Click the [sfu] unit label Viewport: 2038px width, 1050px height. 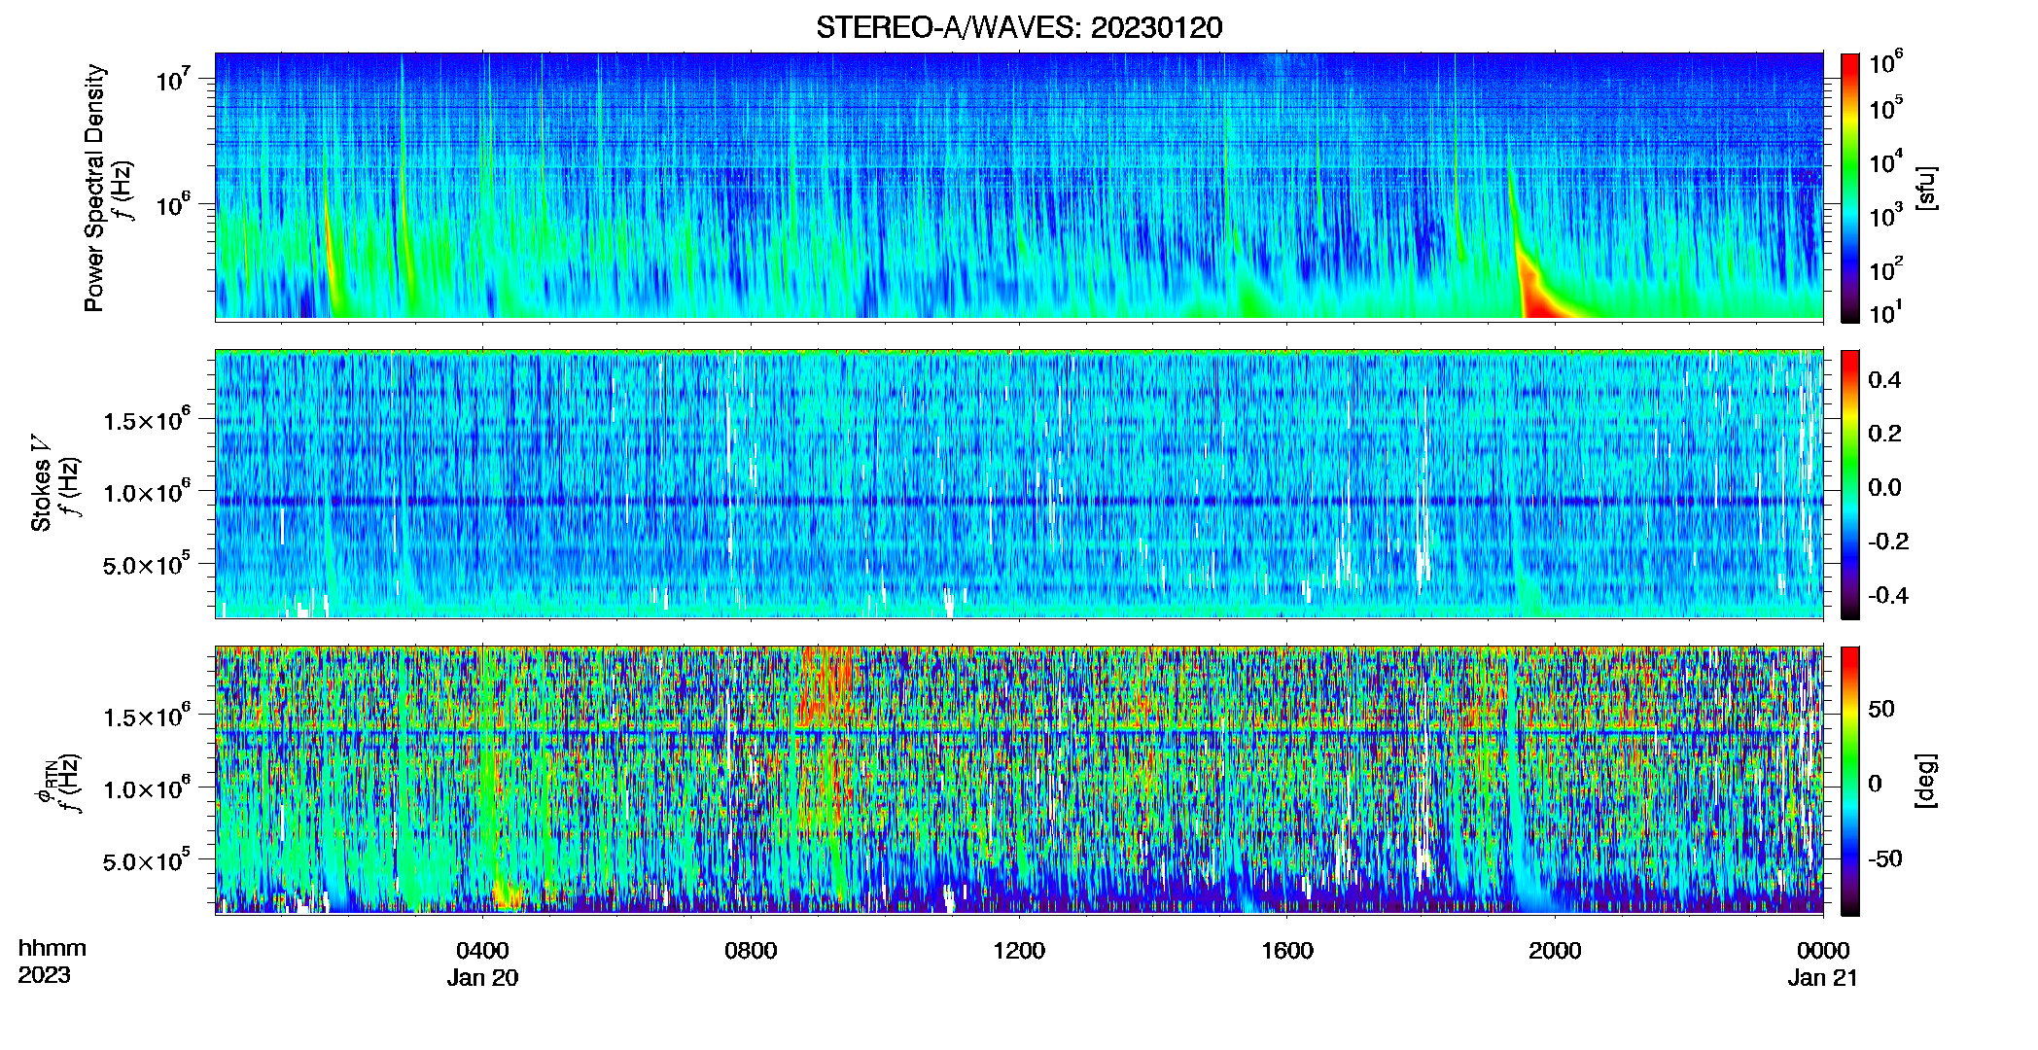tap(1926, 188)
